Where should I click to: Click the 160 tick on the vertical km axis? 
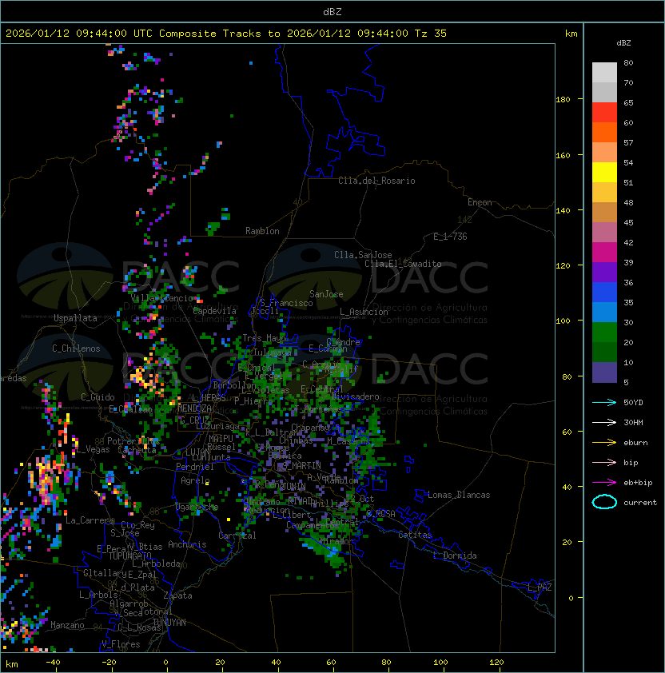[x=563, y=155]
